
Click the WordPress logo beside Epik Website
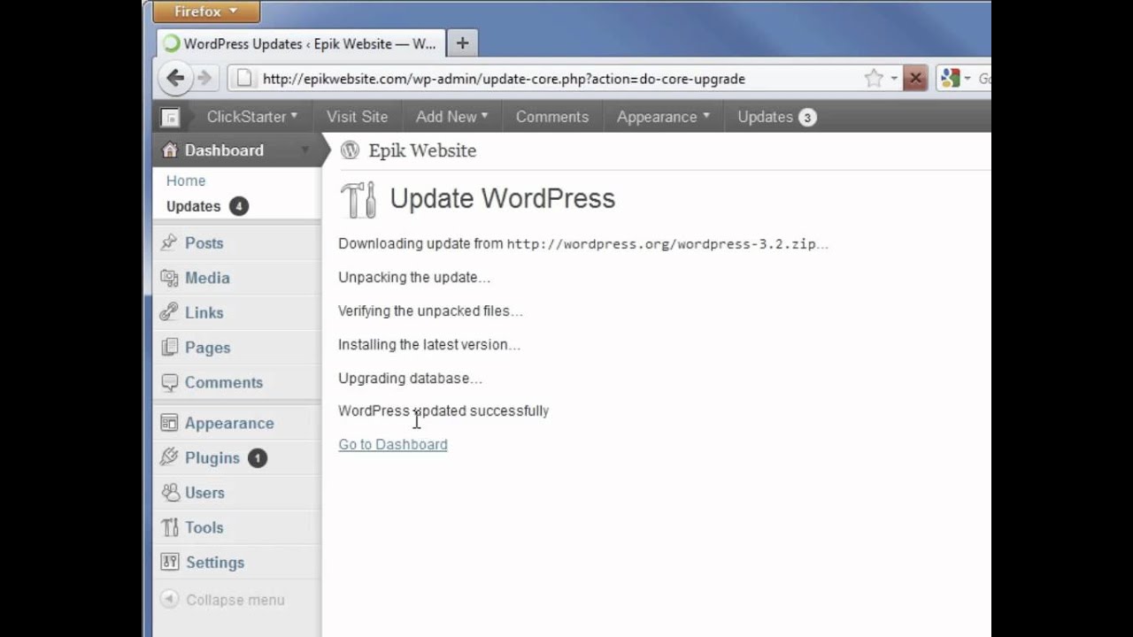[349, 150]
